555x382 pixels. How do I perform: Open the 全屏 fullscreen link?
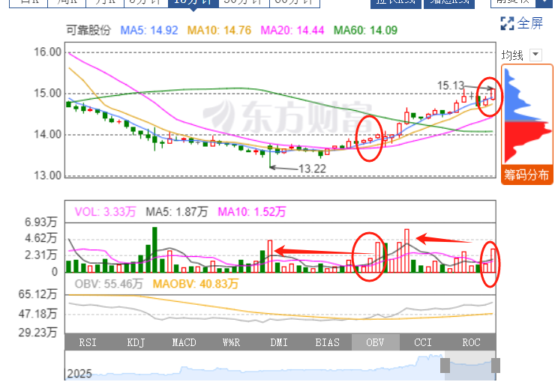(529, 23)
